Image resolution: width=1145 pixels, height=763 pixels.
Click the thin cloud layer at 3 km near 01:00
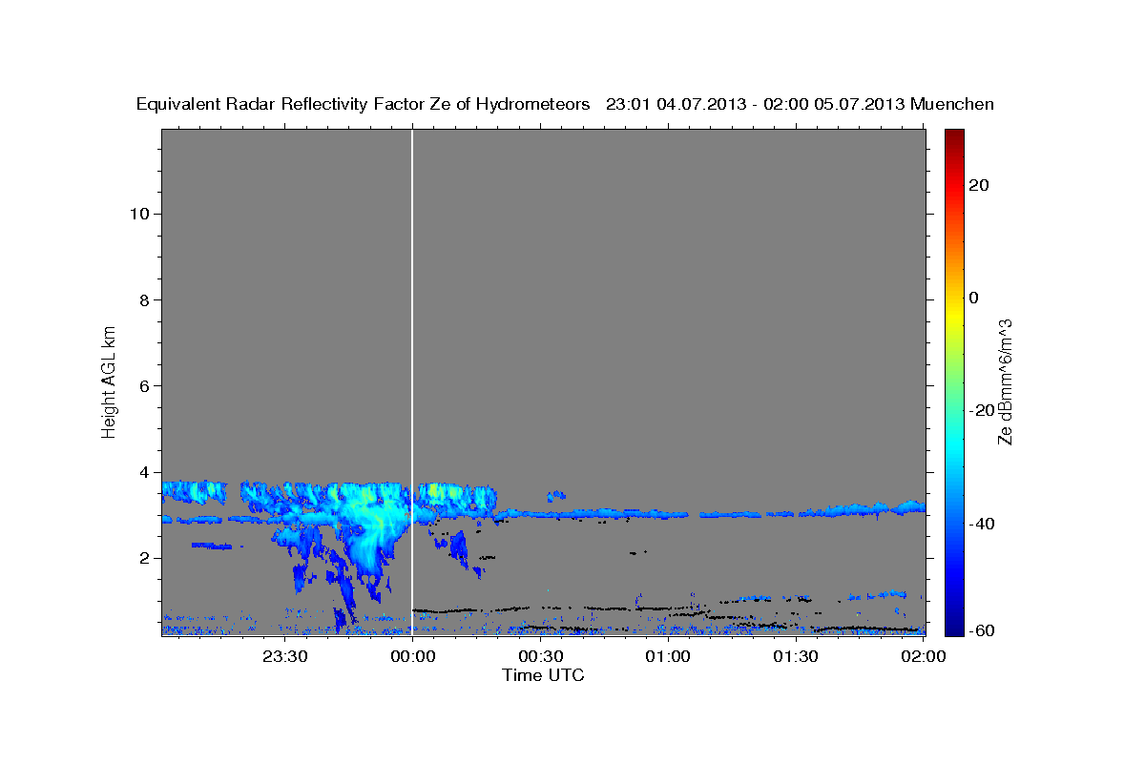click(668, 514)
